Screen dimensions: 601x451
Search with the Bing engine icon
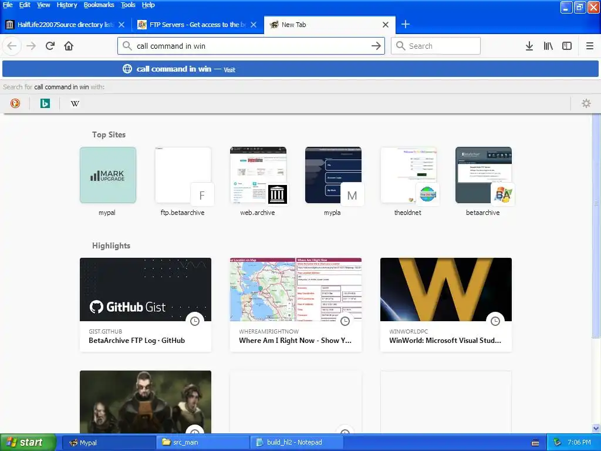click(45, 103)
